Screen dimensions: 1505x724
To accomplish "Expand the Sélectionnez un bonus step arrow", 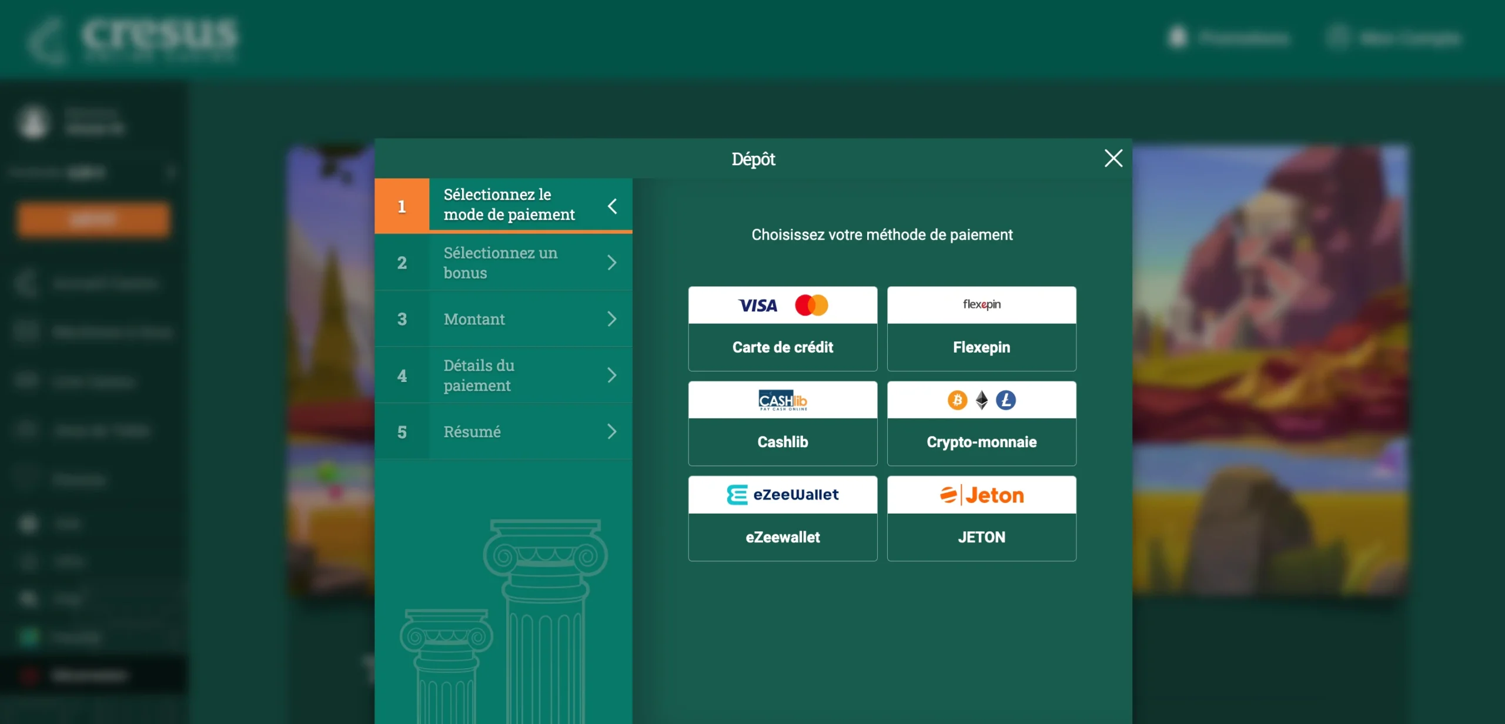I will (x=611, y=263).
